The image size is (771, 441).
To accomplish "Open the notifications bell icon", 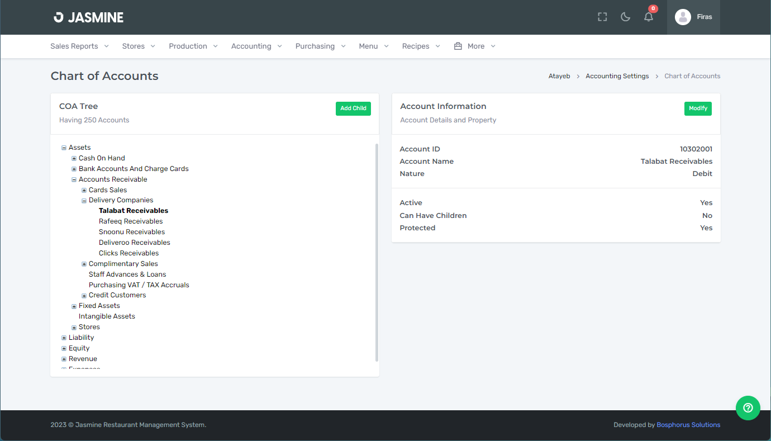I will tap(648, 17).
